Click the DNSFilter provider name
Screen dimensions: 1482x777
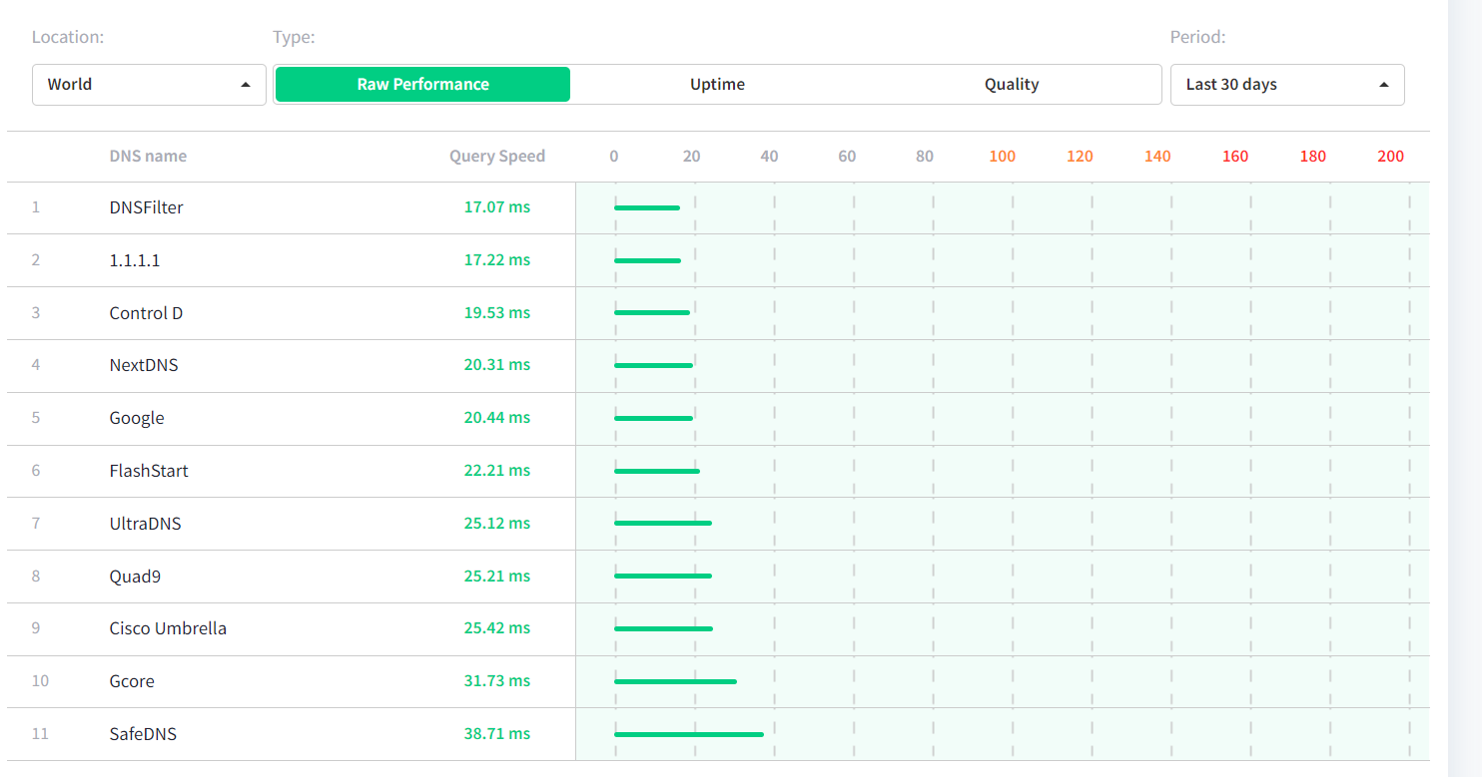tap(147, 207)
